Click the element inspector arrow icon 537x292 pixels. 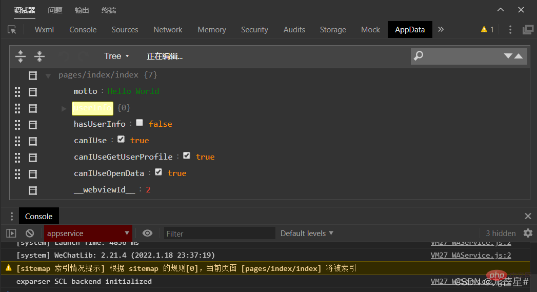click(x=12, y=30)
